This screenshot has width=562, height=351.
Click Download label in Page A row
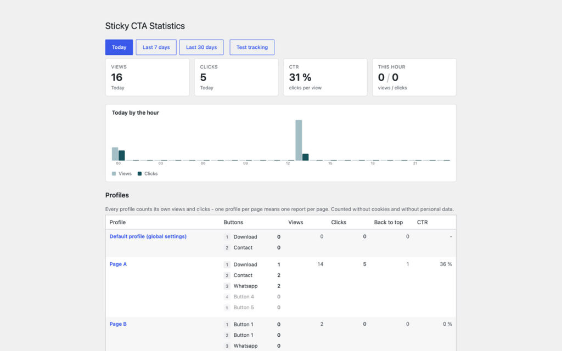(x=245, y=264)
